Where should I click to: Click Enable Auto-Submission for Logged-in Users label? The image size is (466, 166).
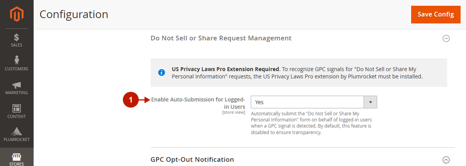coord(198,103)
